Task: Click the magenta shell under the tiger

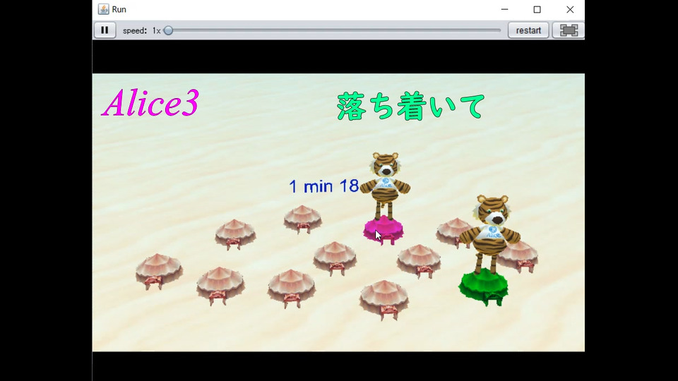Action: (383, 230)
